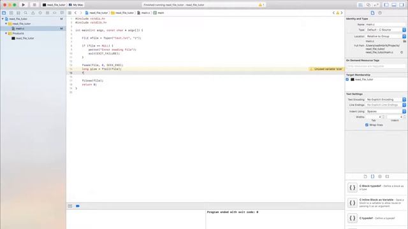This screenshot has height=229, width=408.
Task: Select the C Block typedef snippet
Action: click(376, 188)
